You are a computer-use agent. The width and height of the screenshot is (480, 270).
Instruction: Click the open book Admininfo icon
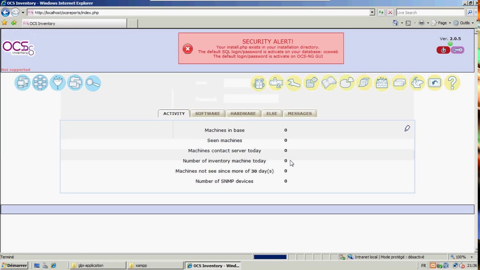tap(329, 83)
